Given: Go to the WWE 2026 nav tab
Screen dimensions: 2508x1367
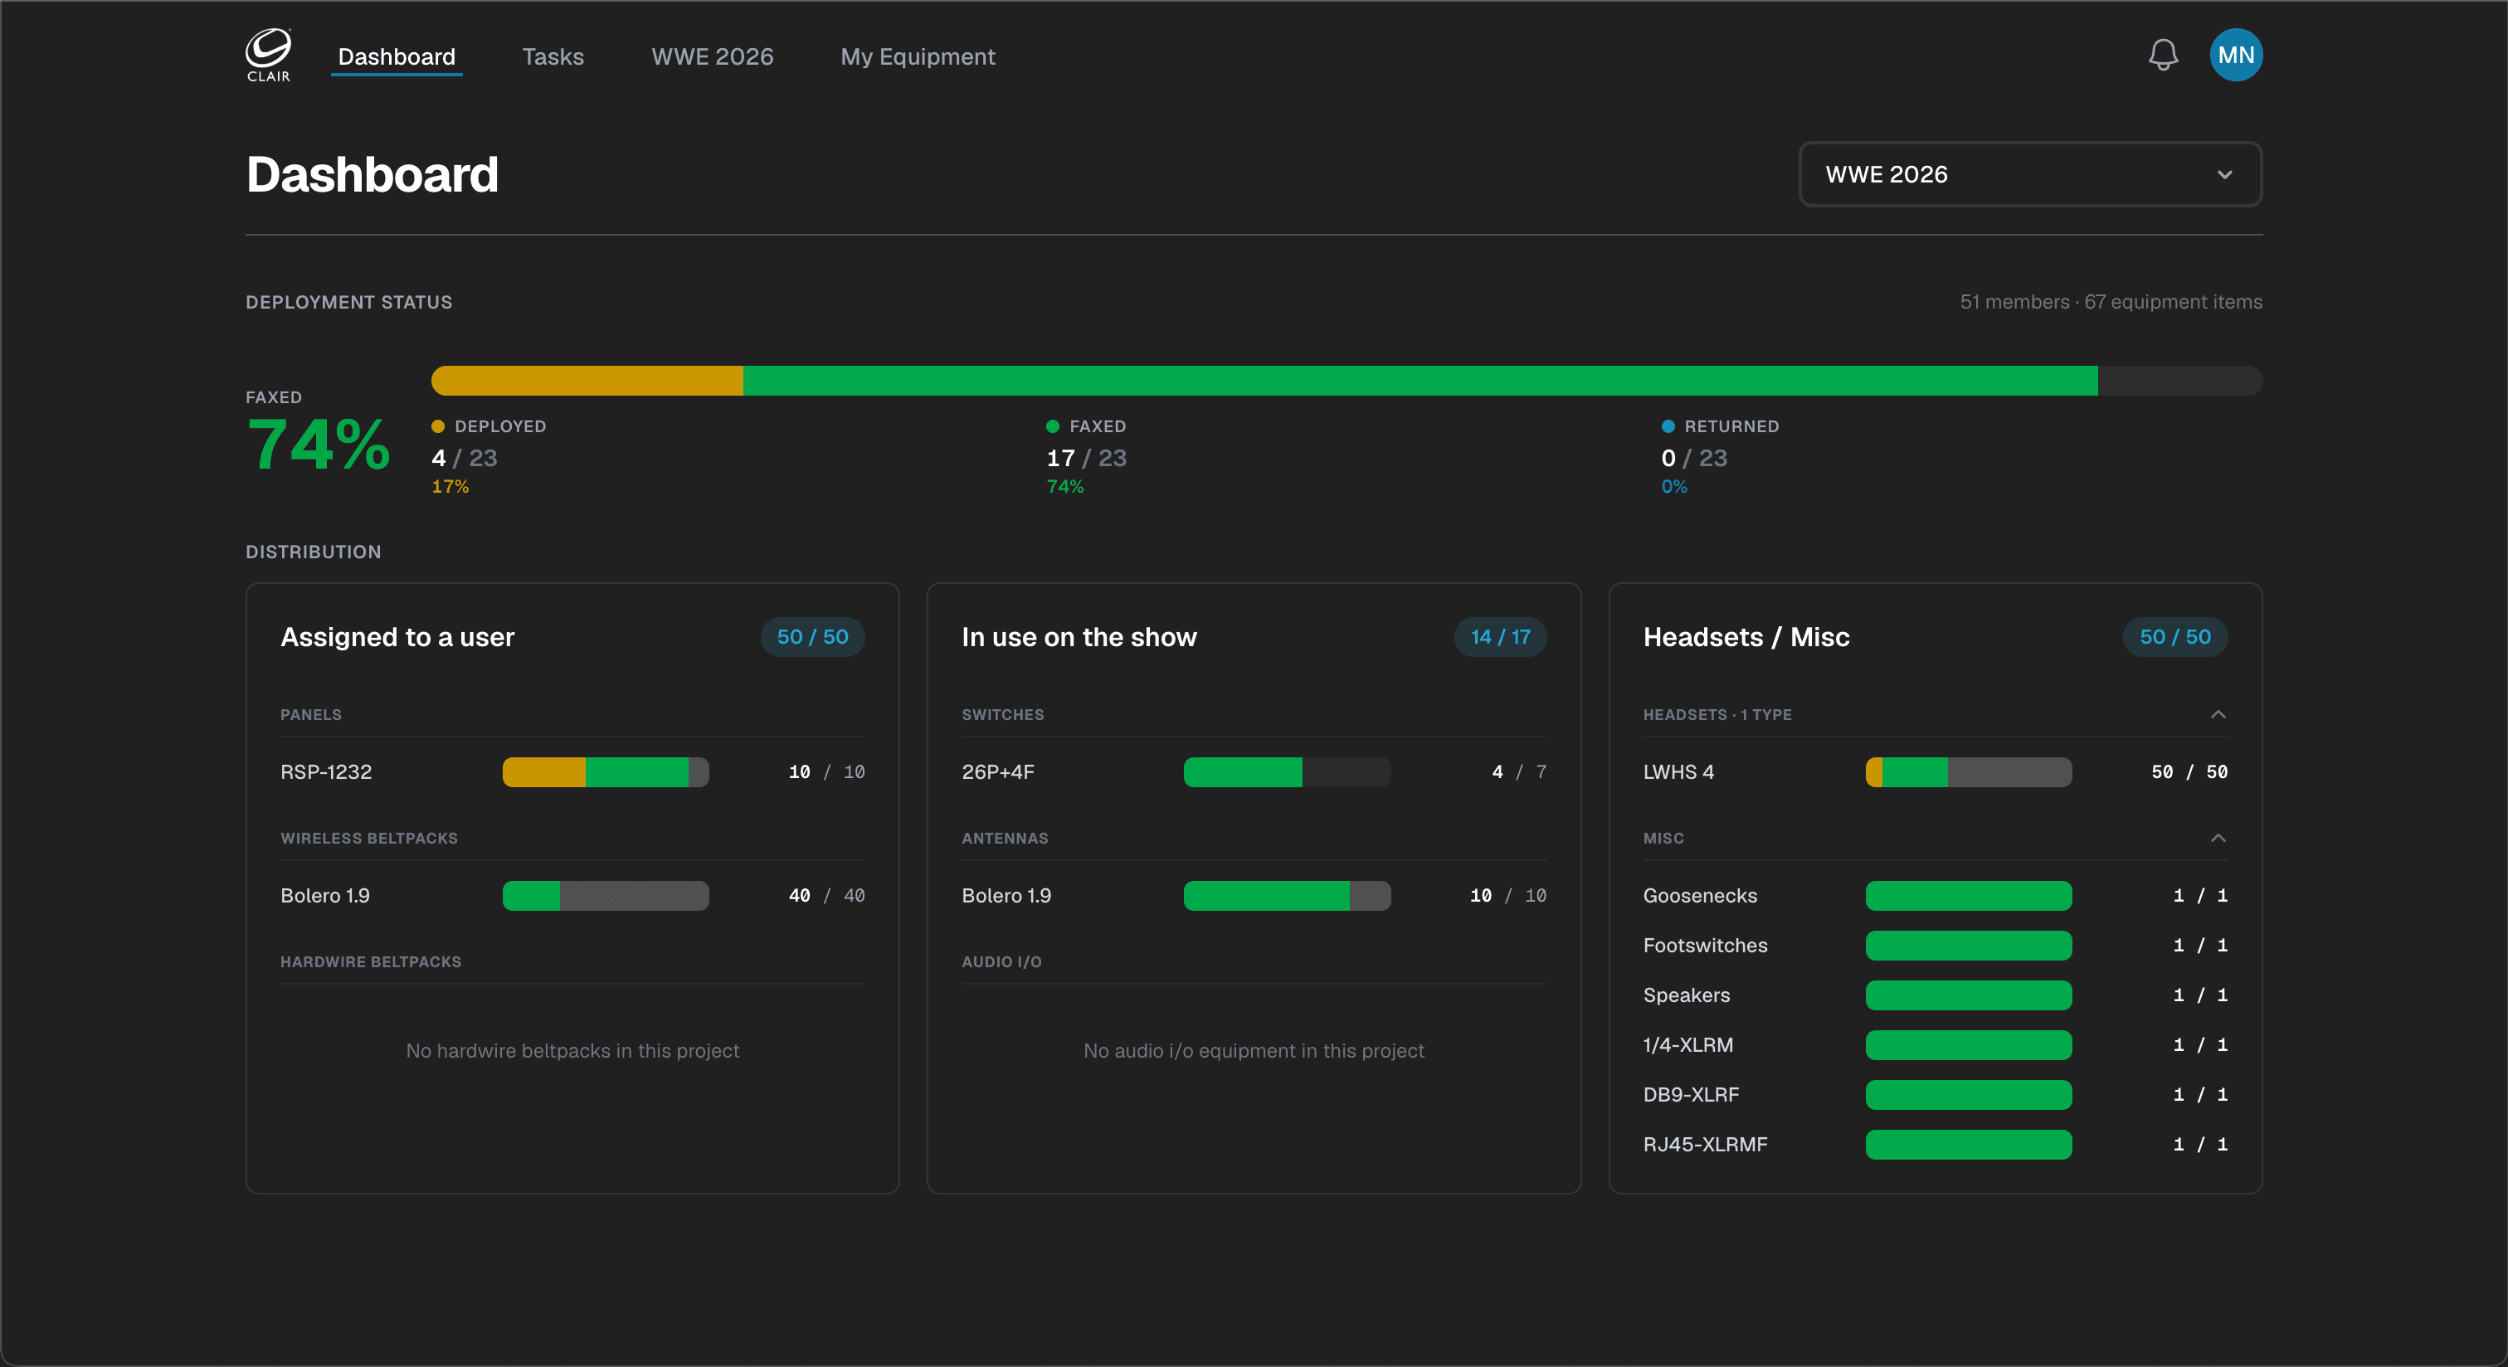Looking at the screenshot, I should click(712, 56).
